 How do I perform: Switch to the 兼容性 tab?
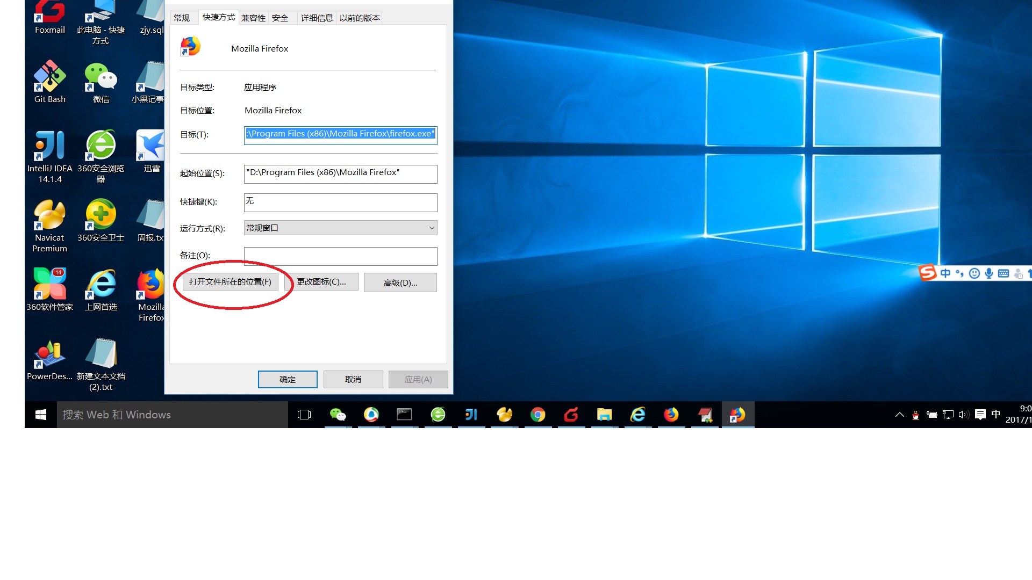click(253, 18)
